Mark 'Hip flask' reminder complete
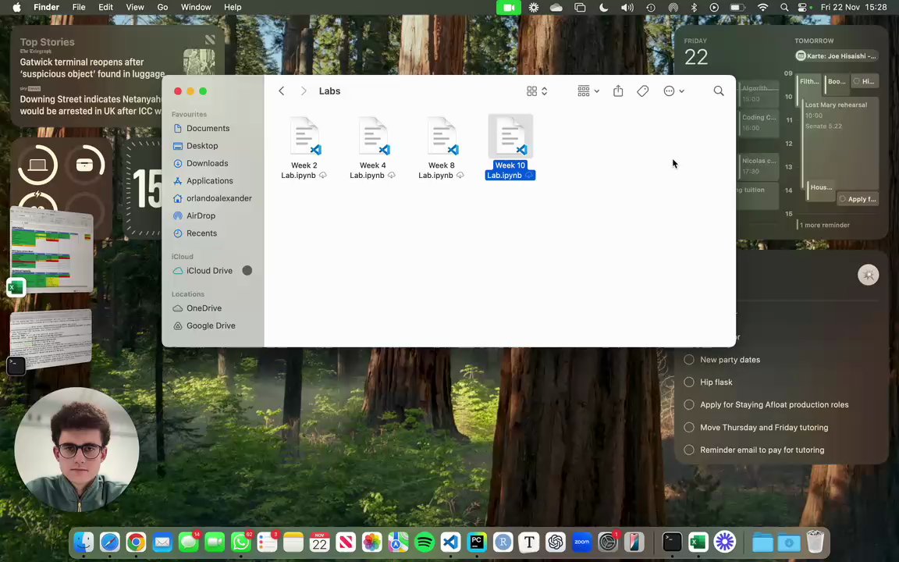Viewport: 899px width, 562px height. click(689, 382)
